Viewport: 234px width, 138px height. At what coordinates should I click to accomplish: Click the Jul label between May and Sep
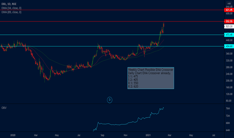tap(79, 135)
